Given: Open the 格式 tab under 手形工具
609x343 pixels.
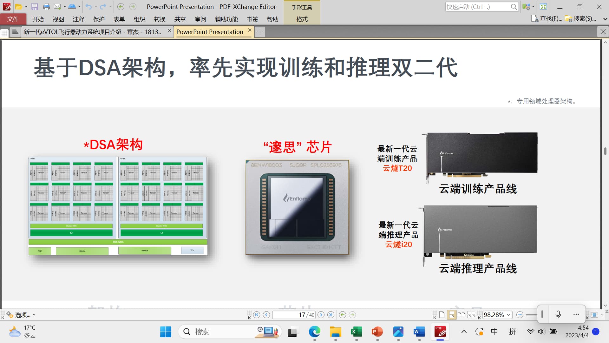Looking at the screenshot, I should [x=302, y=19].
